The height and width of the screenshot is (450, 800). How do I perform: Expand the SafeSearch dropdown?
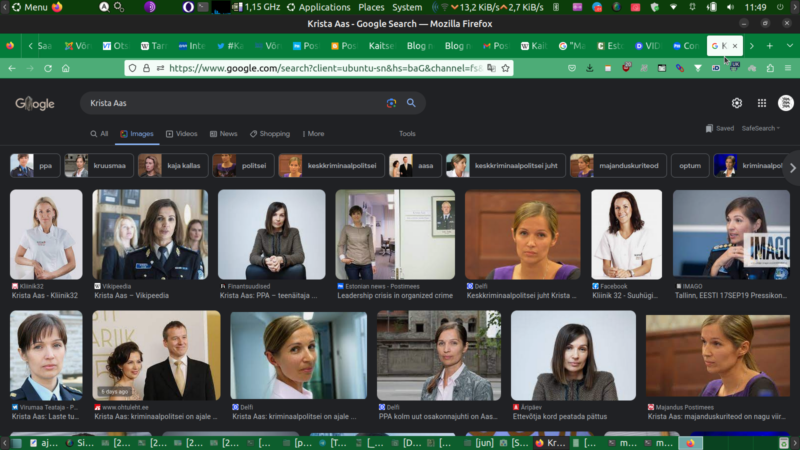pyautogui.click(x=760, y=128)
